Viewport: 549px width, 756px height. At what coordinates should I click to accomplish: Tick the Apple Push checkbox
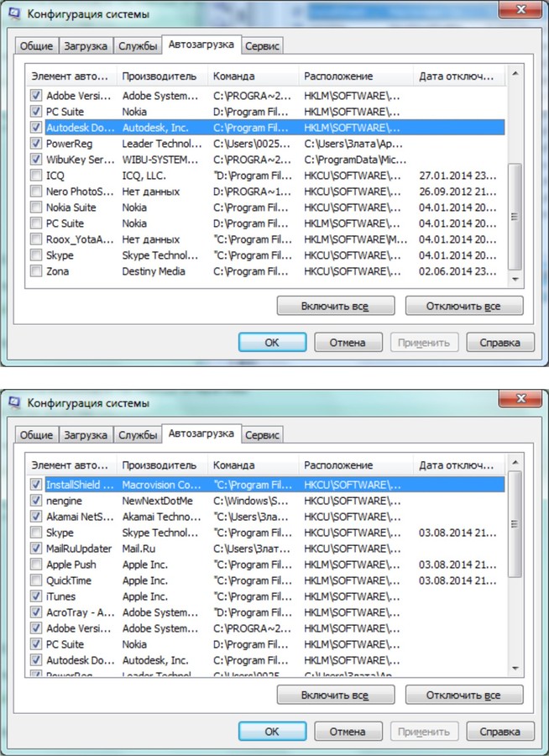[36, 564]
